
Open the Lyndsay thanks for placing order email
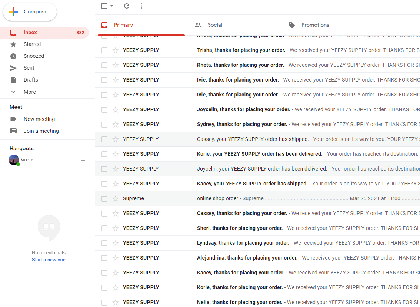(257, 243)
